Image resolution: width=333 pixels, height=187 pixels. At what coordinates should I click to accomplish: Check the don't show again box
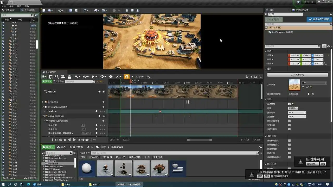272,176
